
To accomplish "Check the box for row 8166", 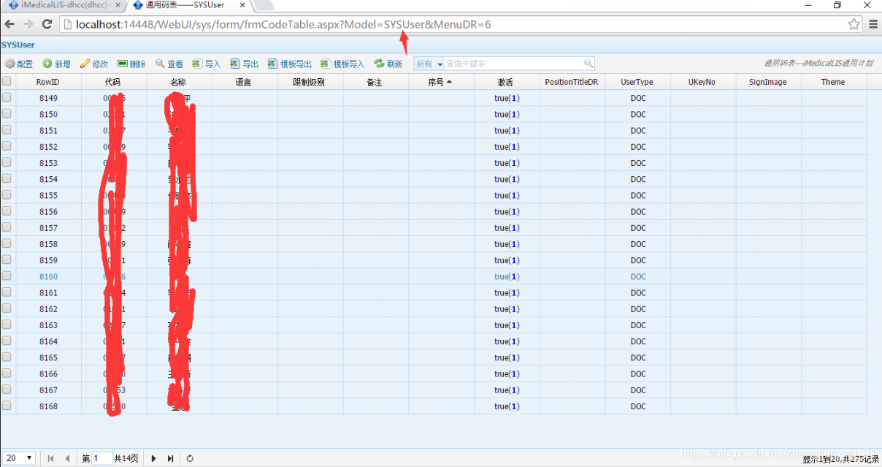I will coord(7,373).
